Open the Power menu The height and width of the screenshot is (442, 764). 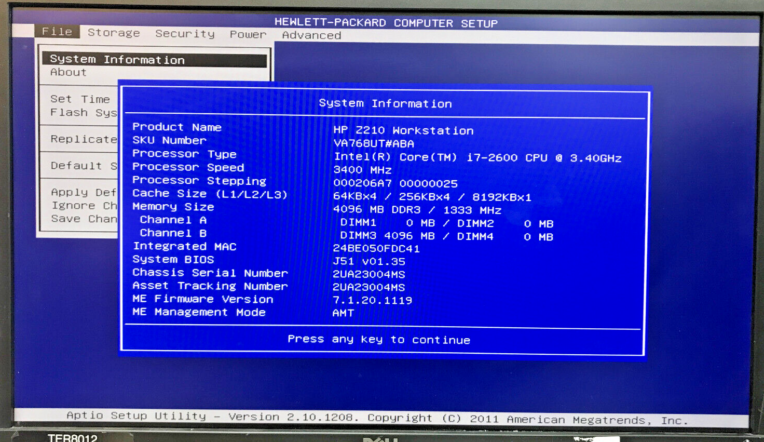[x=248, y=34]
